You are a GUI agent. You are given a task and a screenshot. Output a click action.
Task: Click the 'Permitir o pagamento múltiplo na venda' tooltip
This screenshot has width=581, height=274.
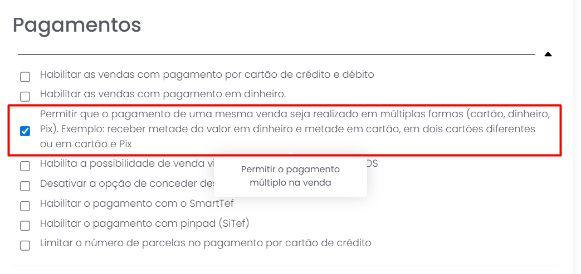(290, 176)
